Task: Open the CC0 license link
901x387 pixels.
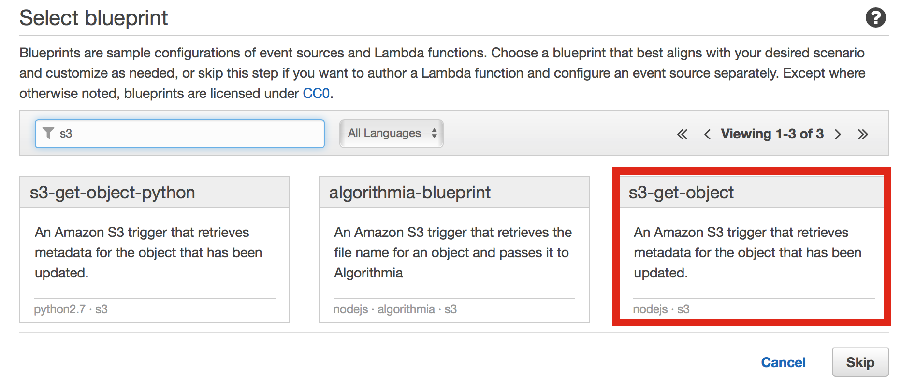Action: (316, 93)
